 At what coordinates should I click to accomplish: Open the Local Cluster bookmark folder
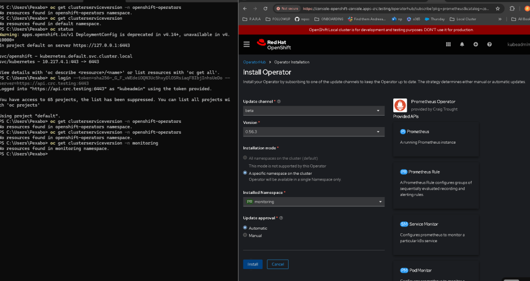[463, 19]
